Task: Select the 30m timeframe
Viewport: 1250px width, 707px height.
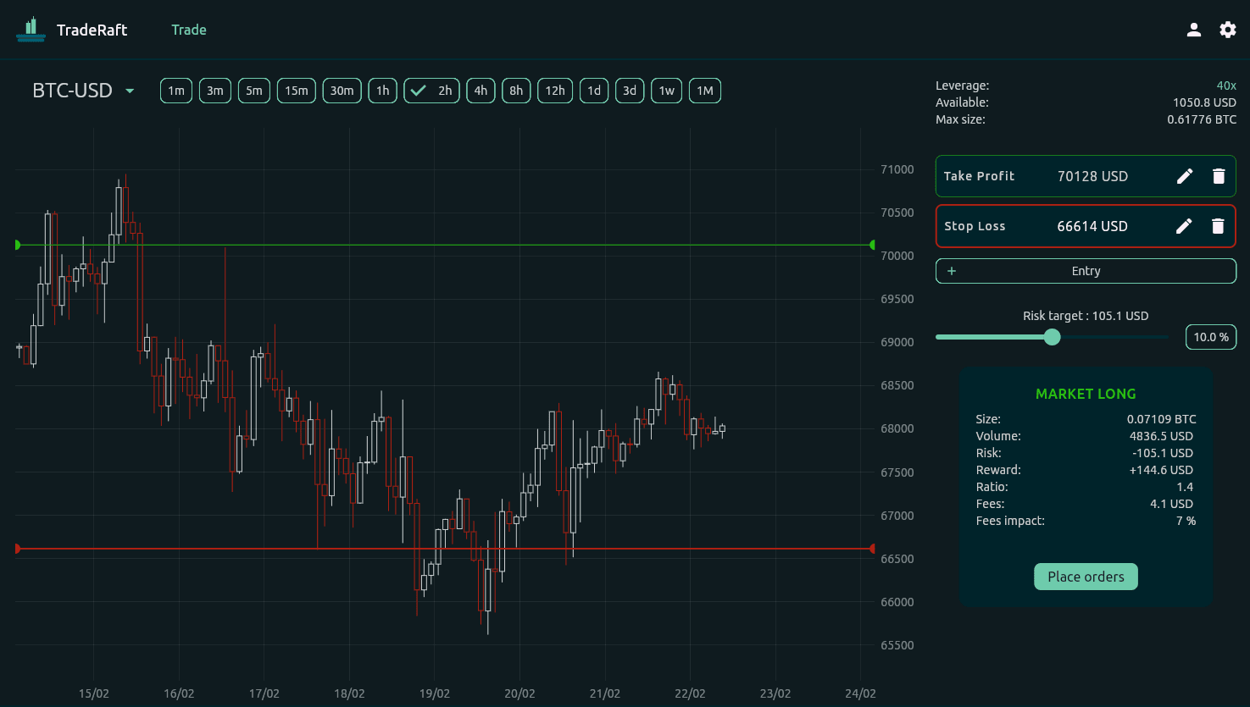Action: [342, 91]
